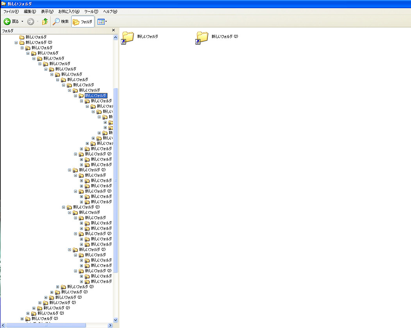
Task: Open the ファイル(F) menu
Action: click(x=11, y=12)
